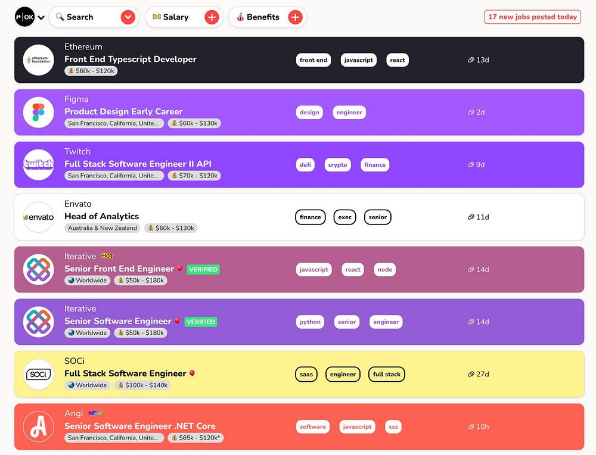Open the Ethereum Foundation company logo
The image size is (596, 455).
[38, 60]
